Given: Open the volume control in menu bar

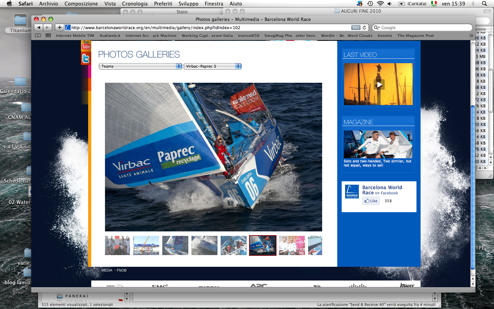Looking at the screenshot, I should click(x=389, y=3).
